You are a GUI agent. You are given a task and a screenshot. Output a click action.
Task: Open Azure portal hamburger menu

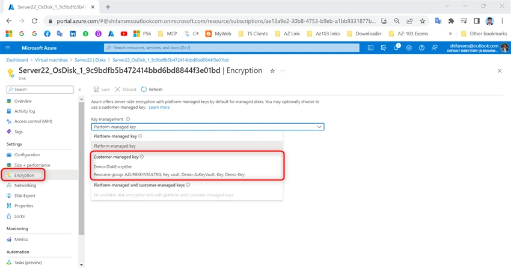tap(8, 48)
